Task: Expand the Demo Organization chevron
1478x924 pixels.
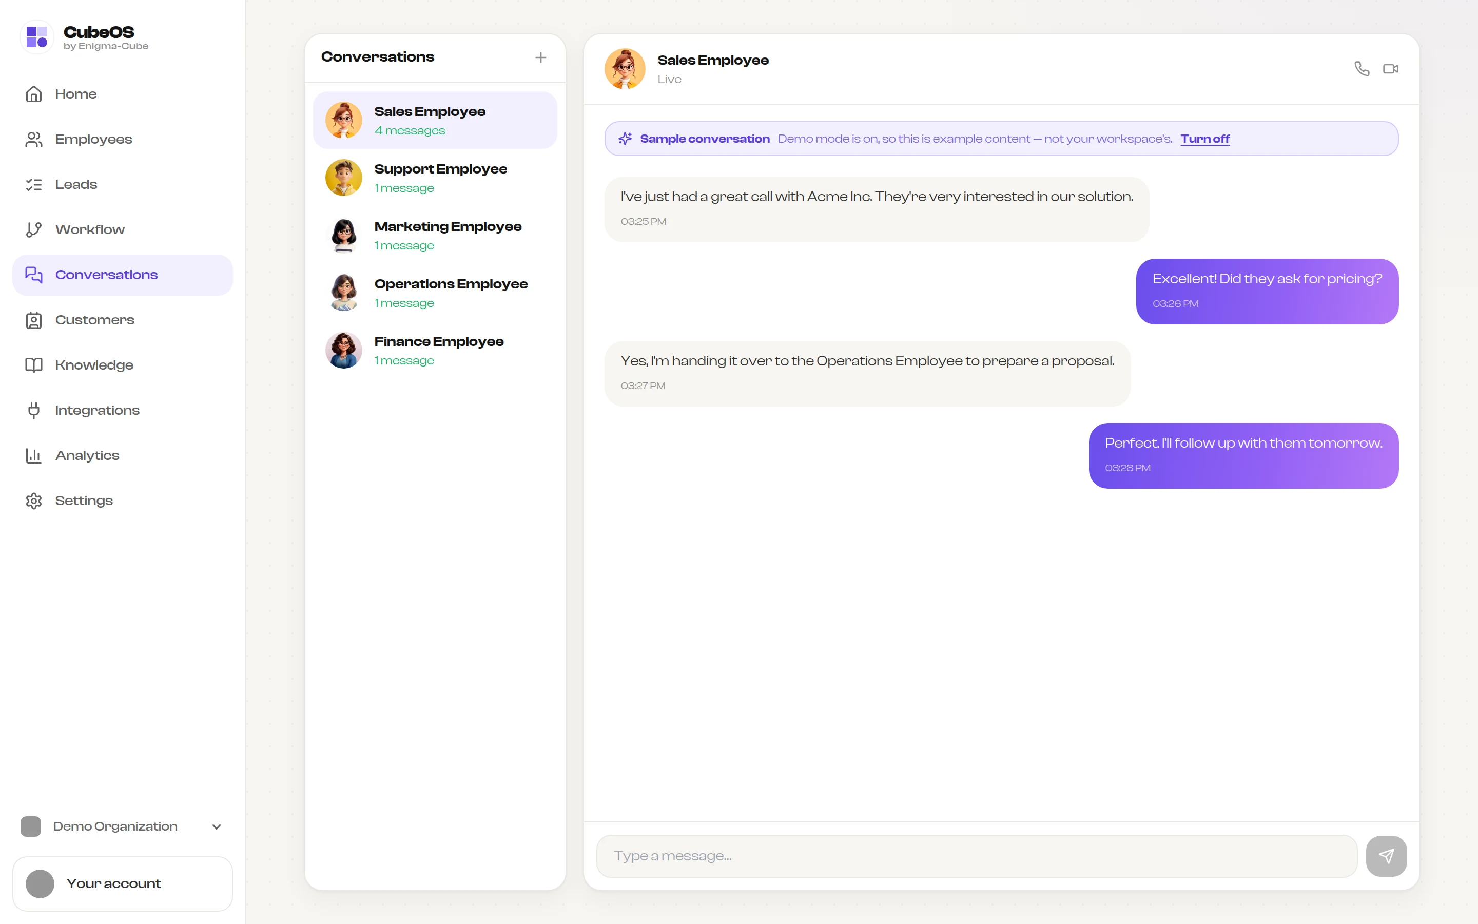Action: click(216, 827)
